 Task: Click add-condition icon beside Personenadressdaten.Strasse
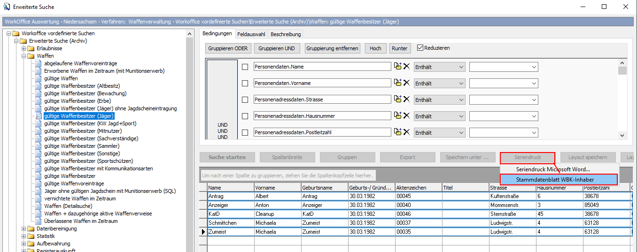tap(397, 99)
